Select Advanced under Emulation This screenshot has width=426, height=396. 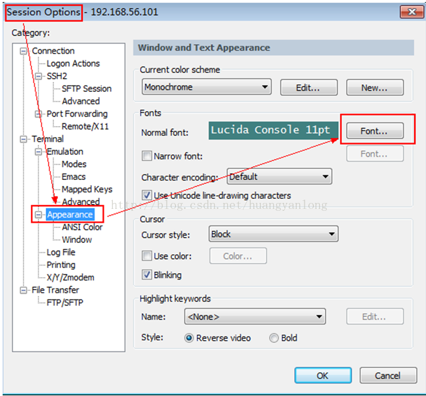pyautogui.click(x=81, y=202)
